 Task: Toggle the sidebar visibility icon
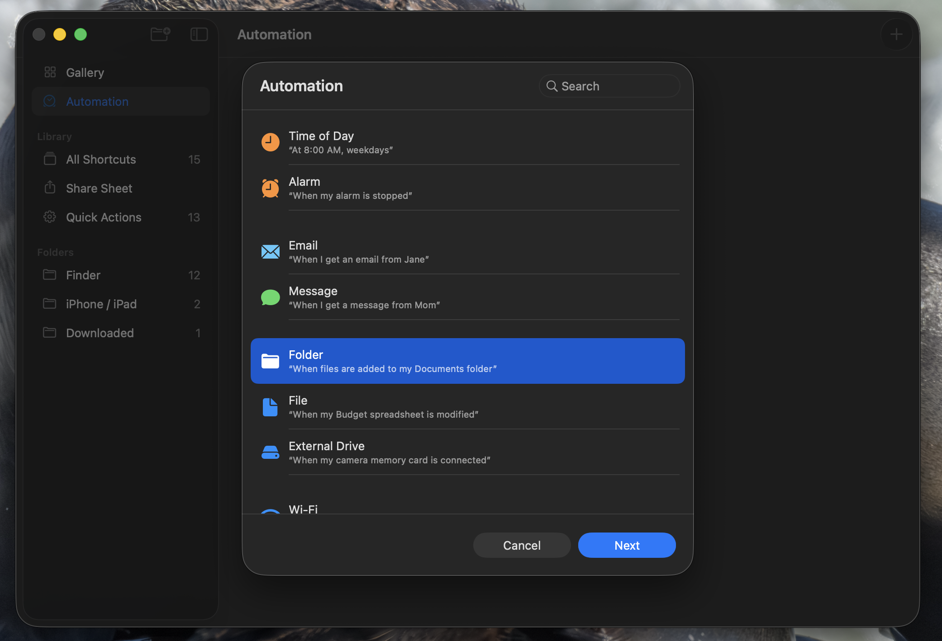tap(199, 34)
